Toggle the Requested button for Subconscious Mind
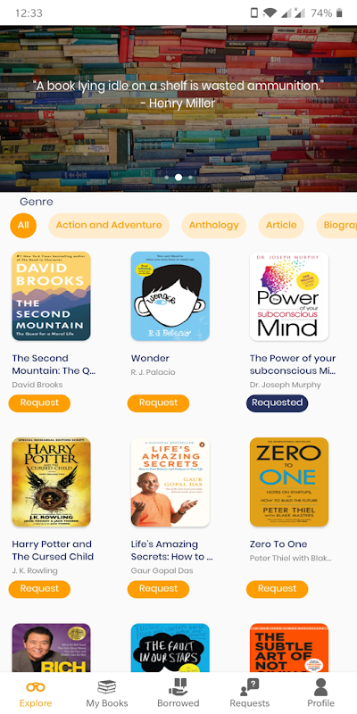Image resolution: width=357 pixels, height=714 pixels. pos(278,403)
